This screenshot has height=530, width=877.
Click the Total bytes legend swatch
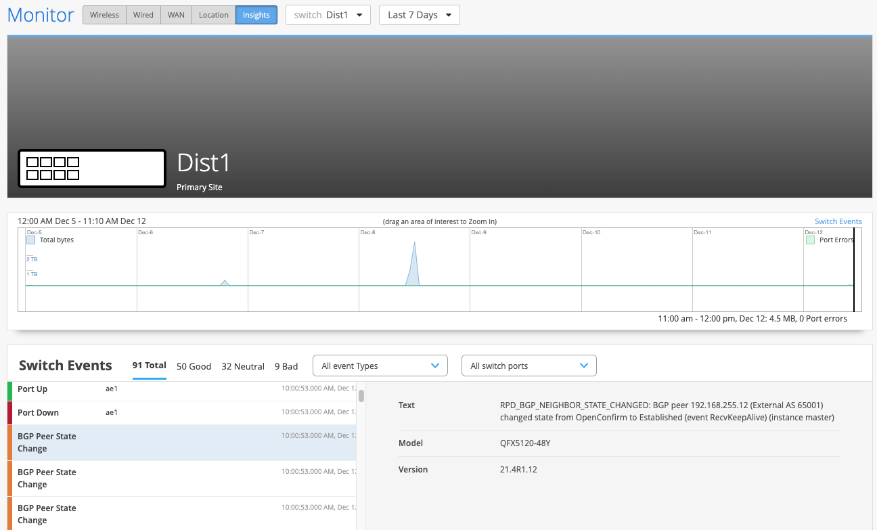pos(30,240)
